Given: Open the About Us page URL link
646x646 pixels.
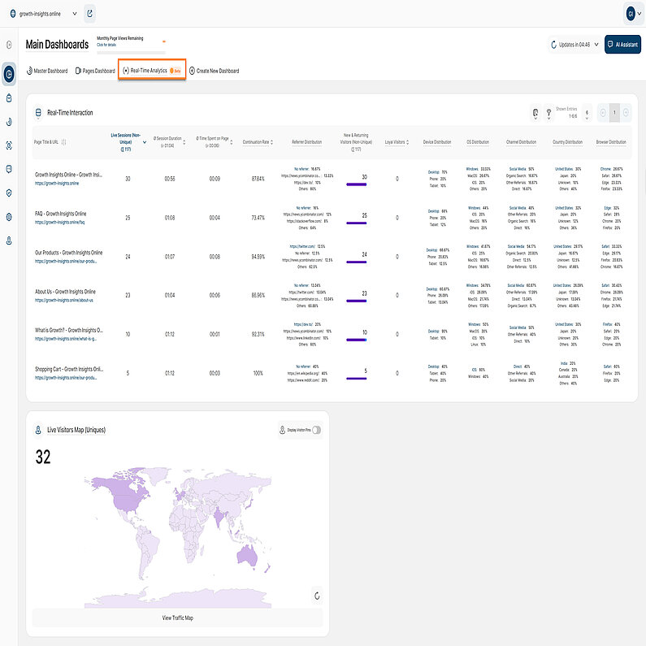Looking at the screenshot, I should tap(64, 300).
